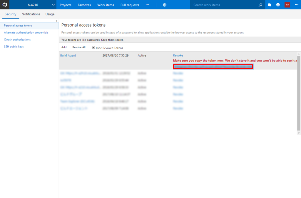Viewport: 301px width, 198px height.
Task: Switch to the Notifications tab
Action: pos(31,14)
